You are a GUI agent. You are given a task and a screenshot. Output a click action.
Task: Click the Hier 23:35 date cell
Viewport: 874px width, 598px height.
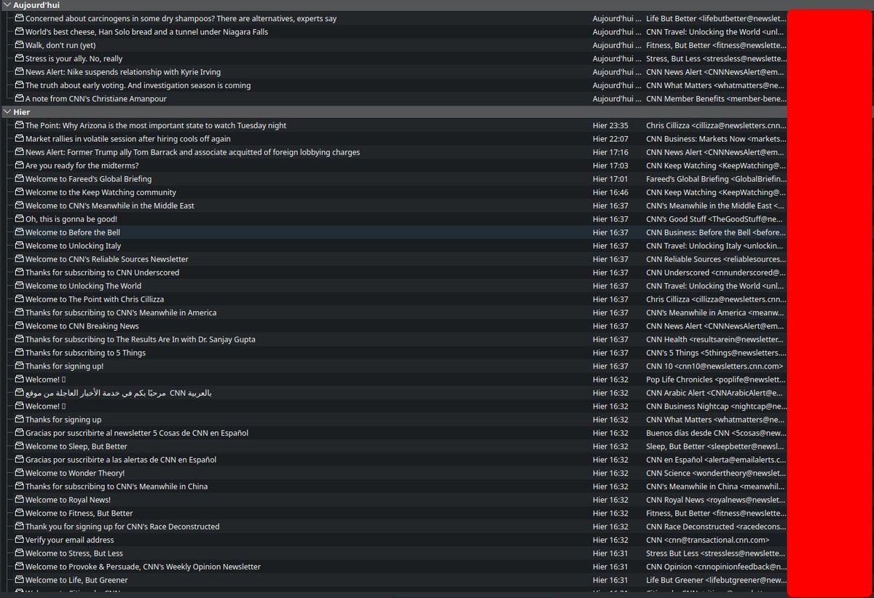(x=610, y=125)
